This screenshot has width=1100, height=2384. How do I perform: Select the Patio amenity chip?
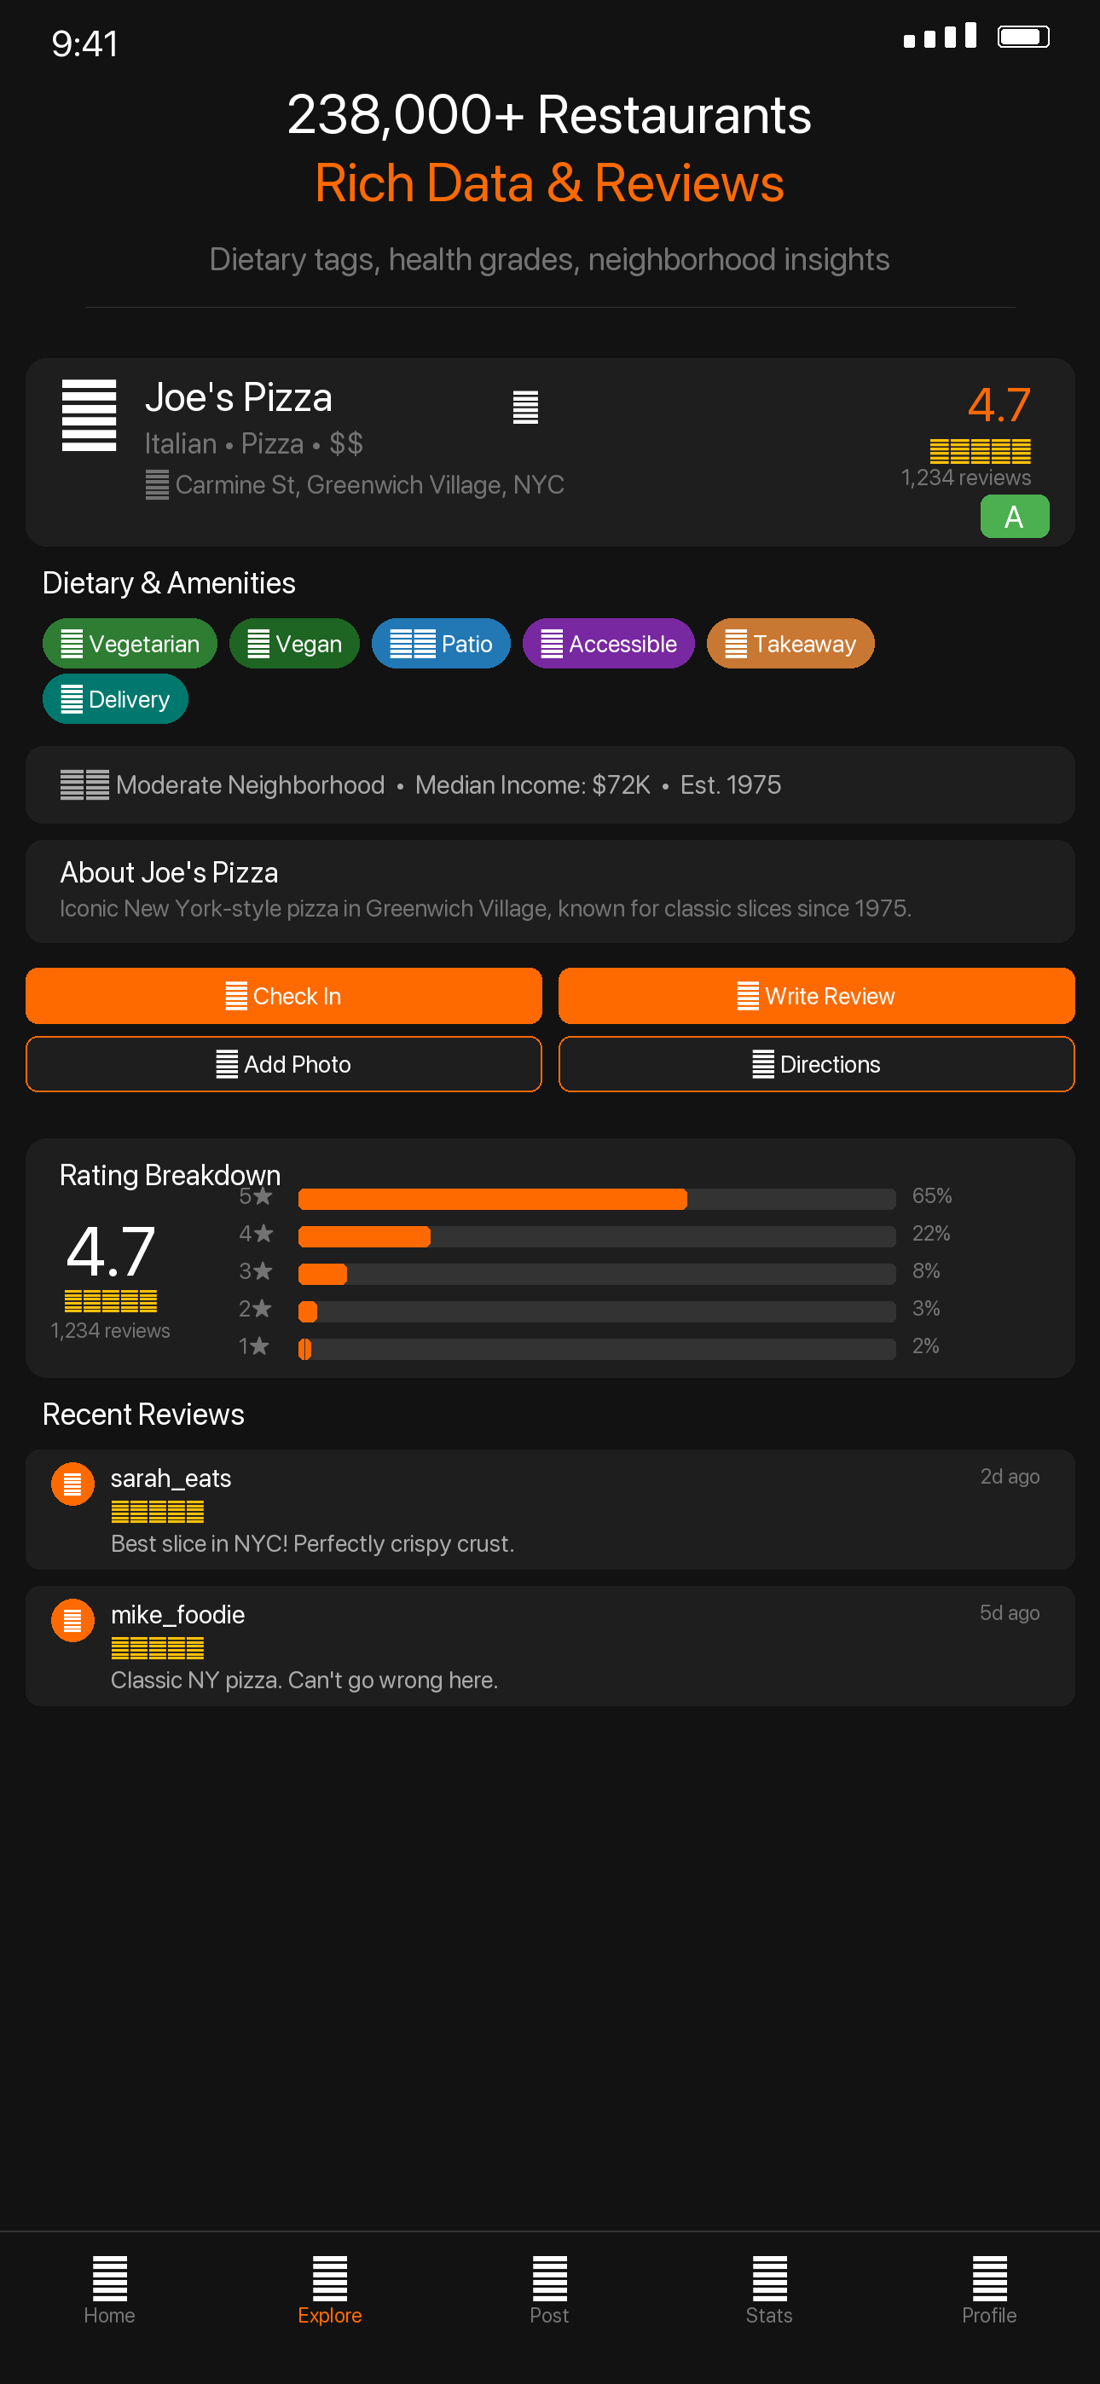[441, 643]
